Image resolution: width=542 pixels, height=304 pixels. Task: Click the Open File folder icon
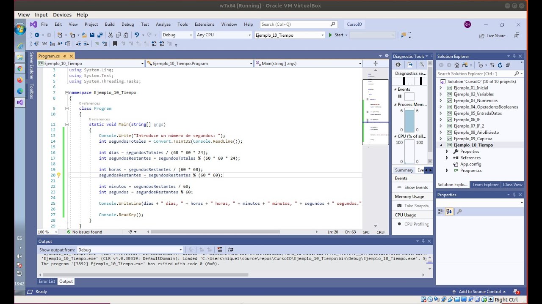point(85,35)
